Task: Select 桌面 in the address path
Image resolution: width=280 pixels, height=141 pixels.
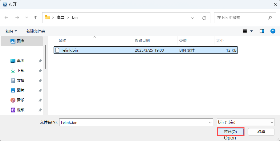Action: pos(61,18)
